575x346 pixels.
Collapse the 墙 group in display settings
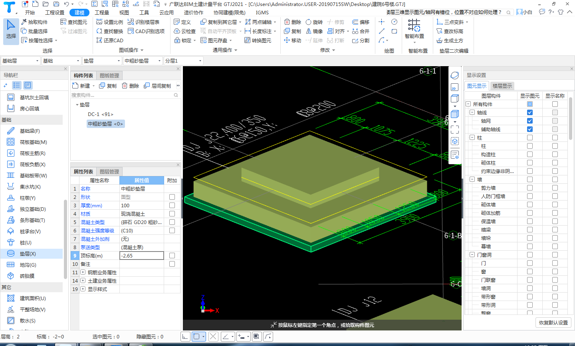pos(472,179)
